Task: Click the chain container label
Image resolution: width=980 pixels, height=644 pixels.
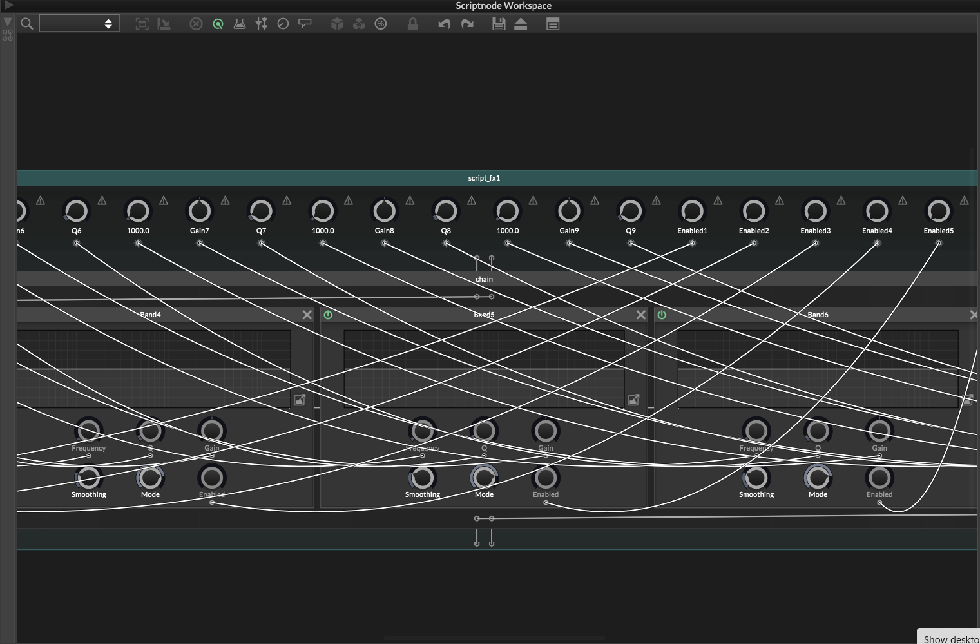Action: (x=484, y=279)
